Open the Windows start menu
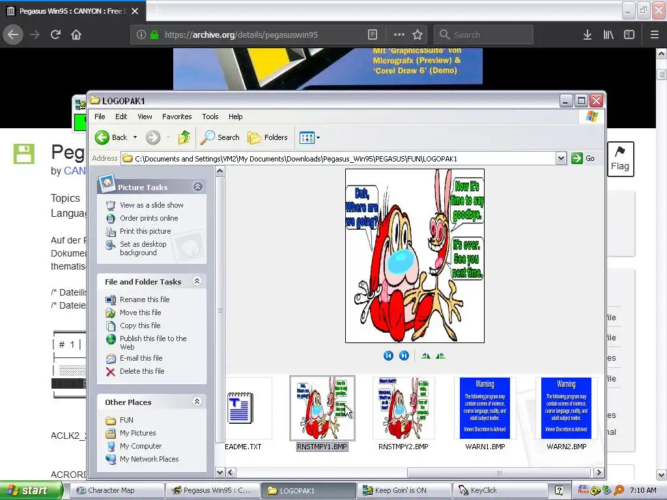The width and height of the screenshot is (667, 500). pos(31,490)
